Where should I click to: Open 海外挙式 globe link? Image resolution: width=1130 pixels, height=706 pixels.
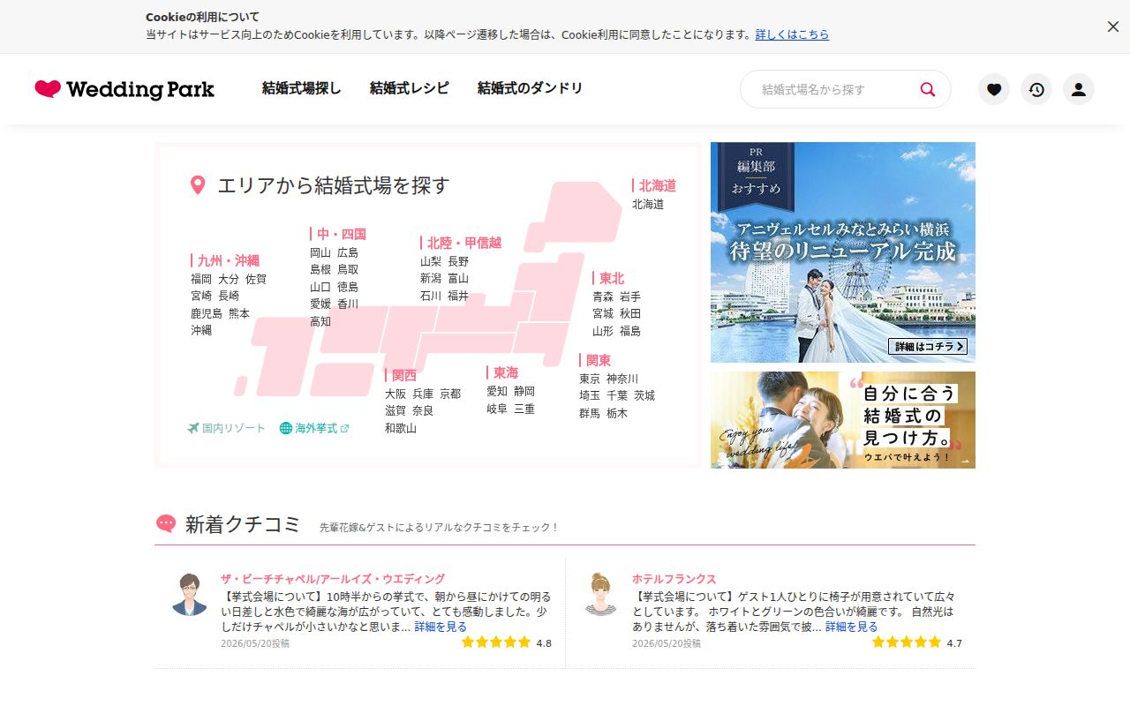314,428
